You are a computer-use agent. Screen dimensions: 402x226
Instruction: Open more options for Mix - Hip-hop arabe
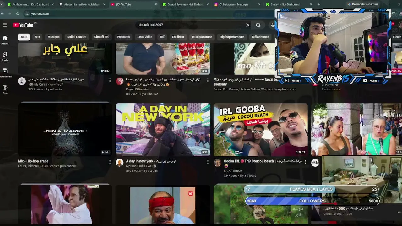[x=110, y=162]
